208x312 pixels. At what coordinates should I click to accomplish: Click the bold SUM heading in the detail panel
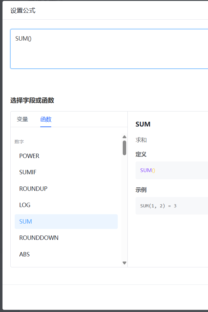[143, 124]
